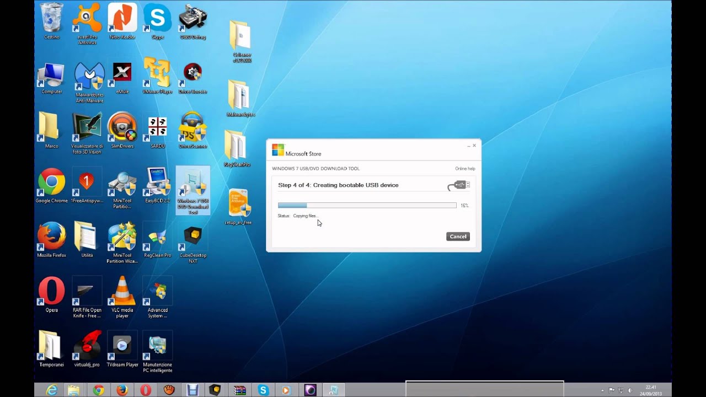Click the 'Copying files...' status text

point(306,216)
